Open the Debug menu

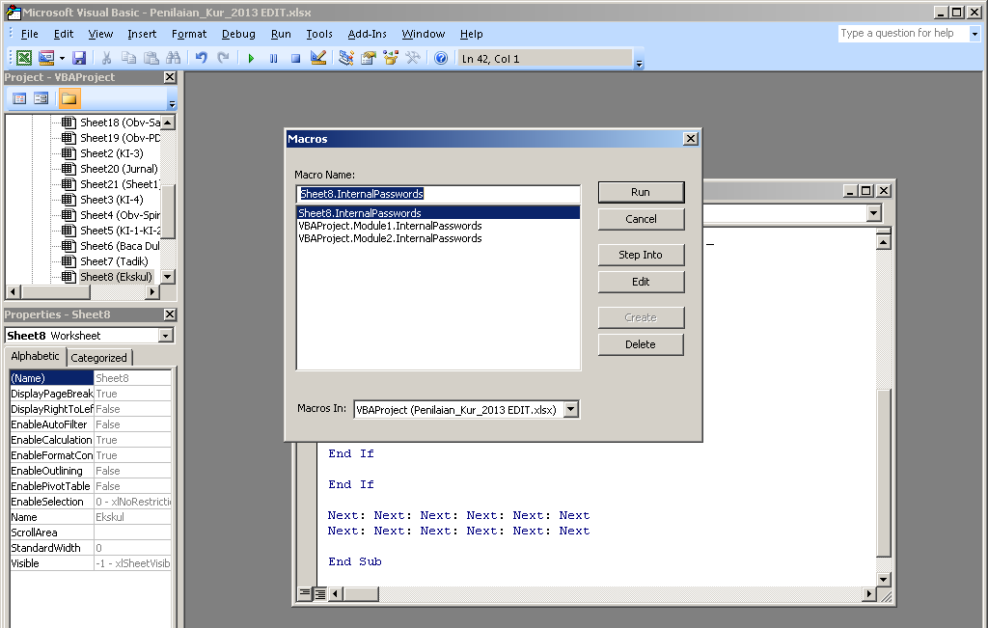(238, 34)
